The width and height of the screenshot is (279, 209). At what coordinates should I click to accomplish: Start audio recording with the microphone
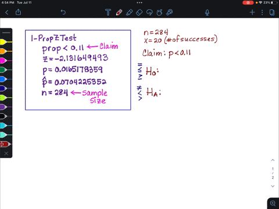click(207, 13)
